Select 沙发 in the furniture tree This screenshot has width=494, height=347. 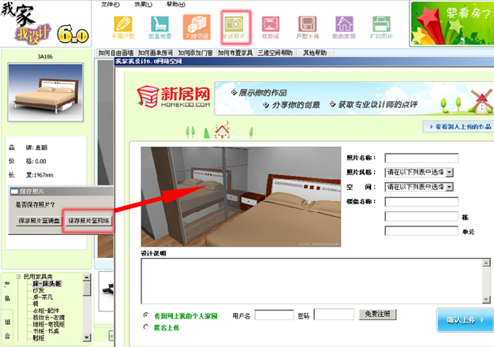point(36,289)
